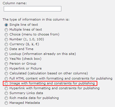Pick Rich media data for publishing

(x=6, y=98)
